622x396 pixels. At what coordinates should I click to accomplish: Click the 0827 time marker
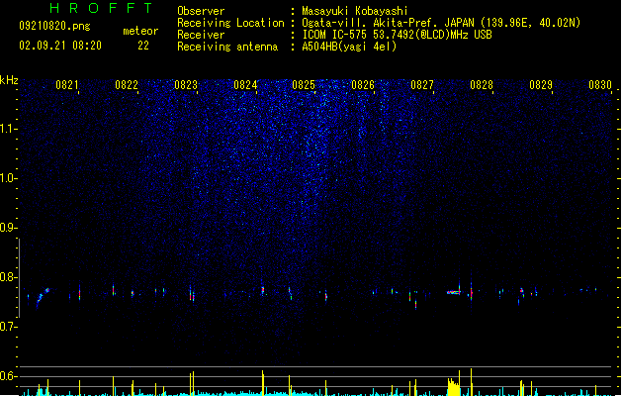[422, 85]
